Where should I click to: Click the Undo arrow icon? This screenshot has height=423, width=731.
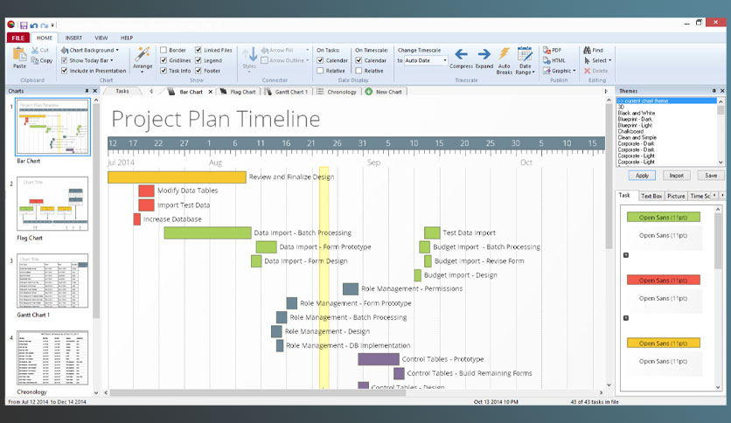tap(33, 25)
